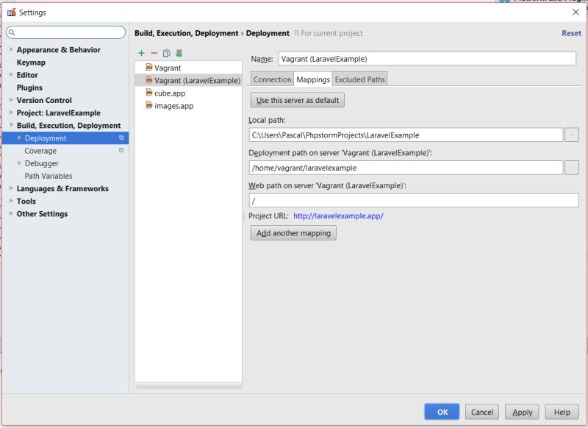The image size is (588, 428).
Task: Click the icon before 'For current project' text
Action: (298, 33)
